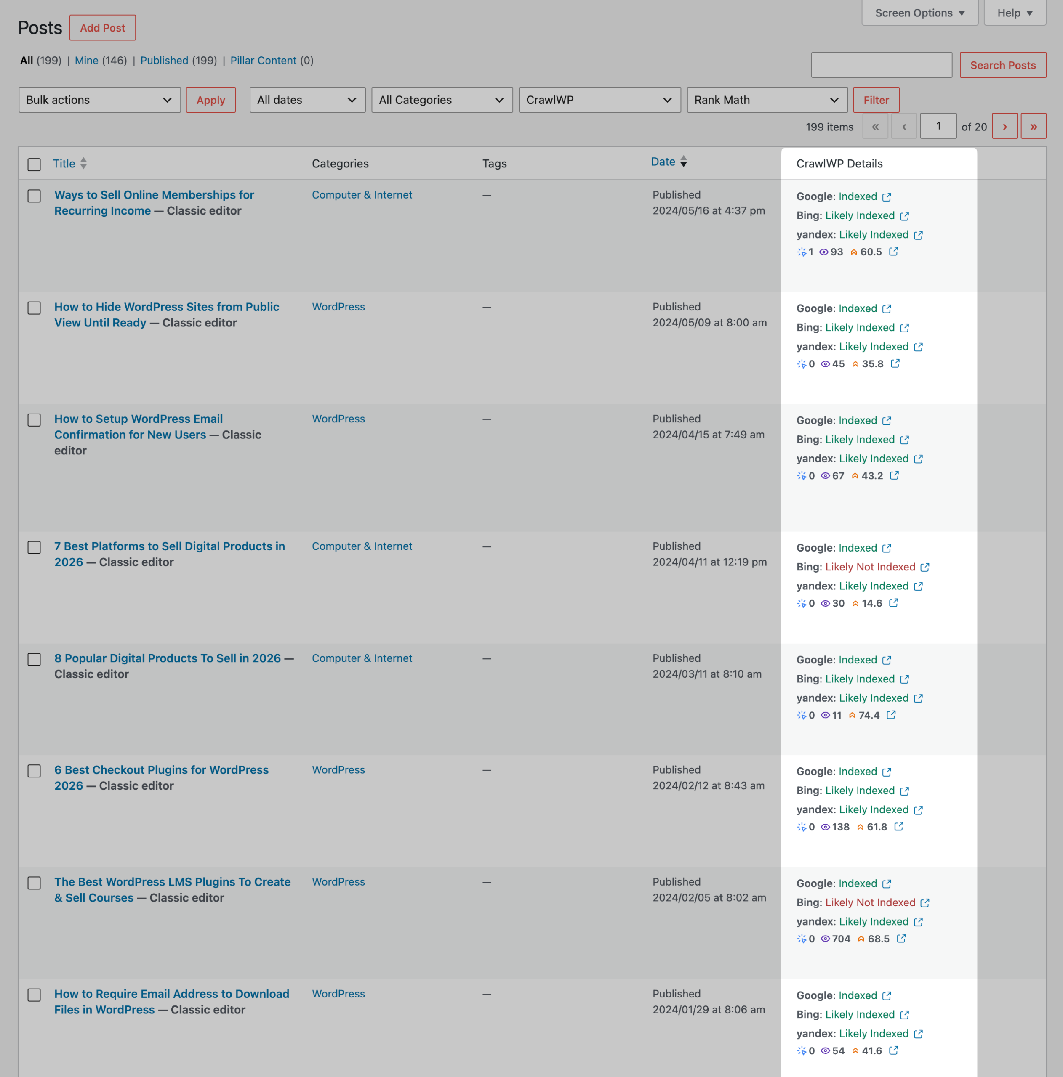
Task: Jump to last page of posts
Action: click(x=1034, y=127)
